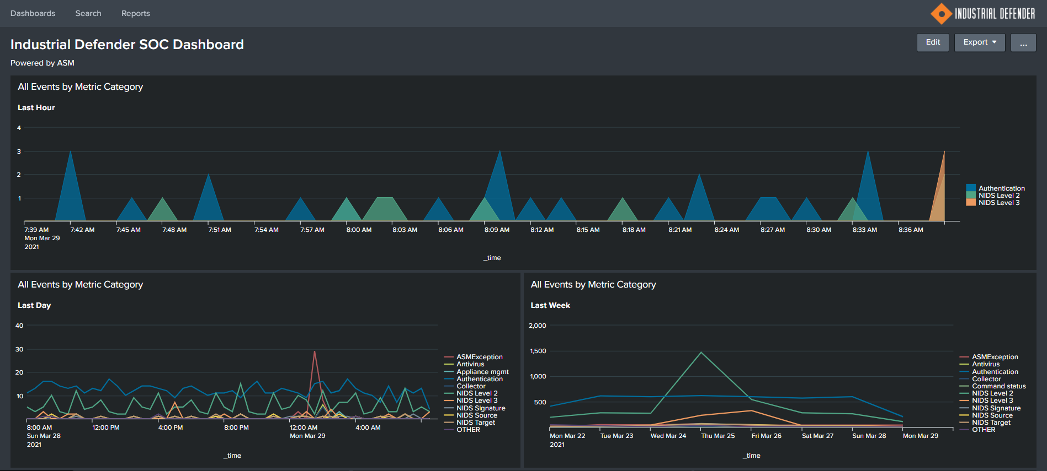The image size is (1047, 471).
Task: Select NIDS Source legend in Last Day chart
Action: (x=471, y=415)
